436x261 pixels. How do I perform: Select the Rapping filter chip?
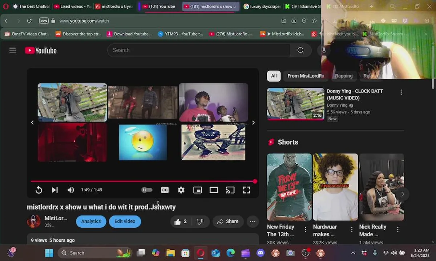344,76
